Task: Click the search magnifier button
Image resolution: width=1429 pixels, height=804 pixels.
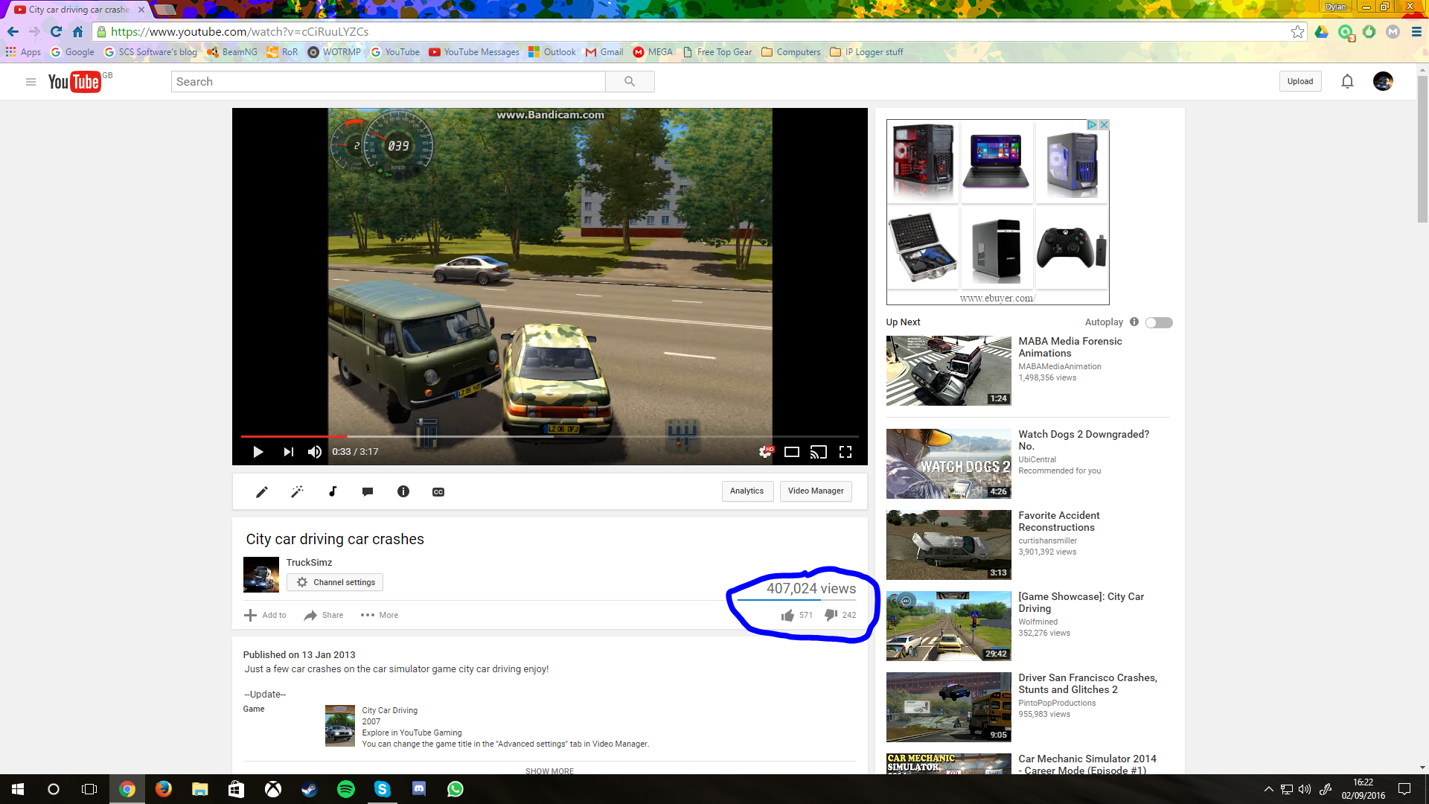Action: click(x=630, y=82)
